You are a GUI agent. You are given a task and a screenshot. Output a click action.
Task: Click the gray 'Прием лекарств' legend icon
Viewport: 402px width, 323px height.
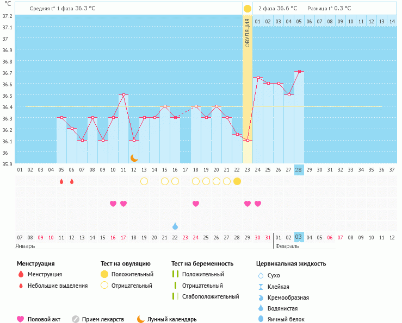tap(76, 319)
